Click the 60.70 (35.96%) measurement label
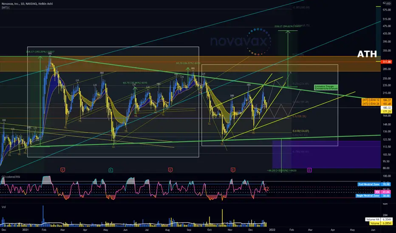The width and height of the screenshot is (396, 233). pyautogui.click(x=135, y=83)
